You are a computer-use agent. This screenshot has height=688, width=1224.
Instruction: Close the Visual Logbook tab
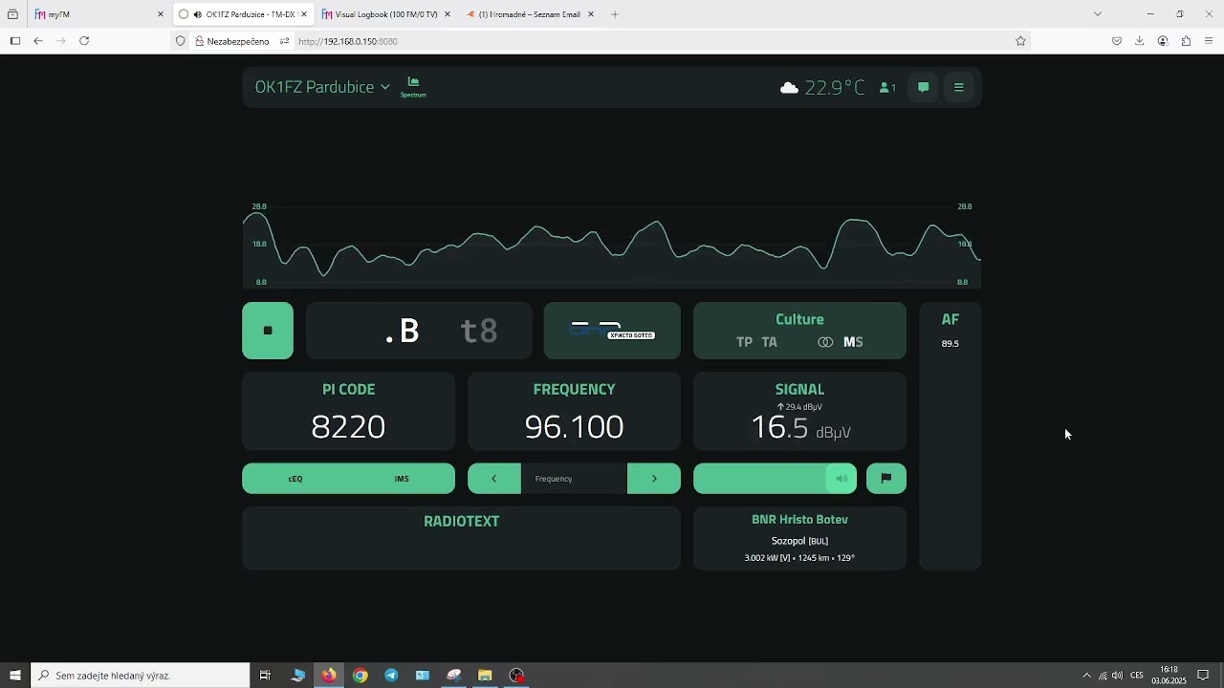pos(447,14)
